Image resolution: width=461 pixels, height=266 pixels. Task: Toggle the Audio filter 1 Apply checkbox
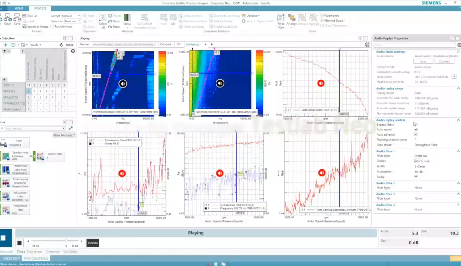pyautogui.click(x=416, y=177)
